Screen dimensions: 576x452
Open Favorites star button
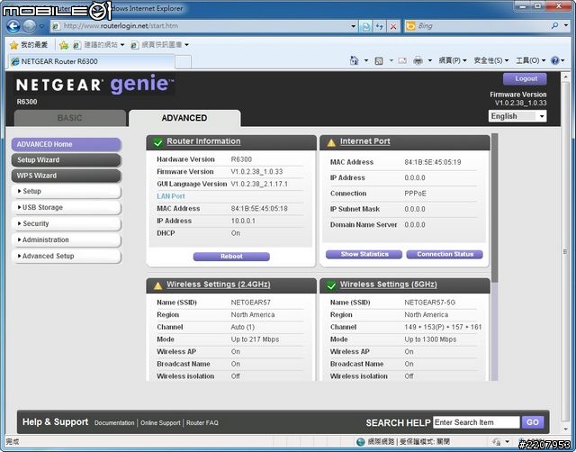(x=29, y=45)
